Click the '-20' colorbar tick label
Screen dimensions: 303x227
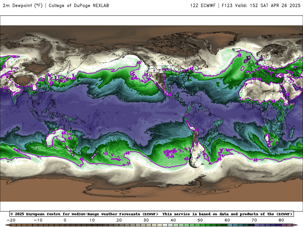(x=11, y=220)
